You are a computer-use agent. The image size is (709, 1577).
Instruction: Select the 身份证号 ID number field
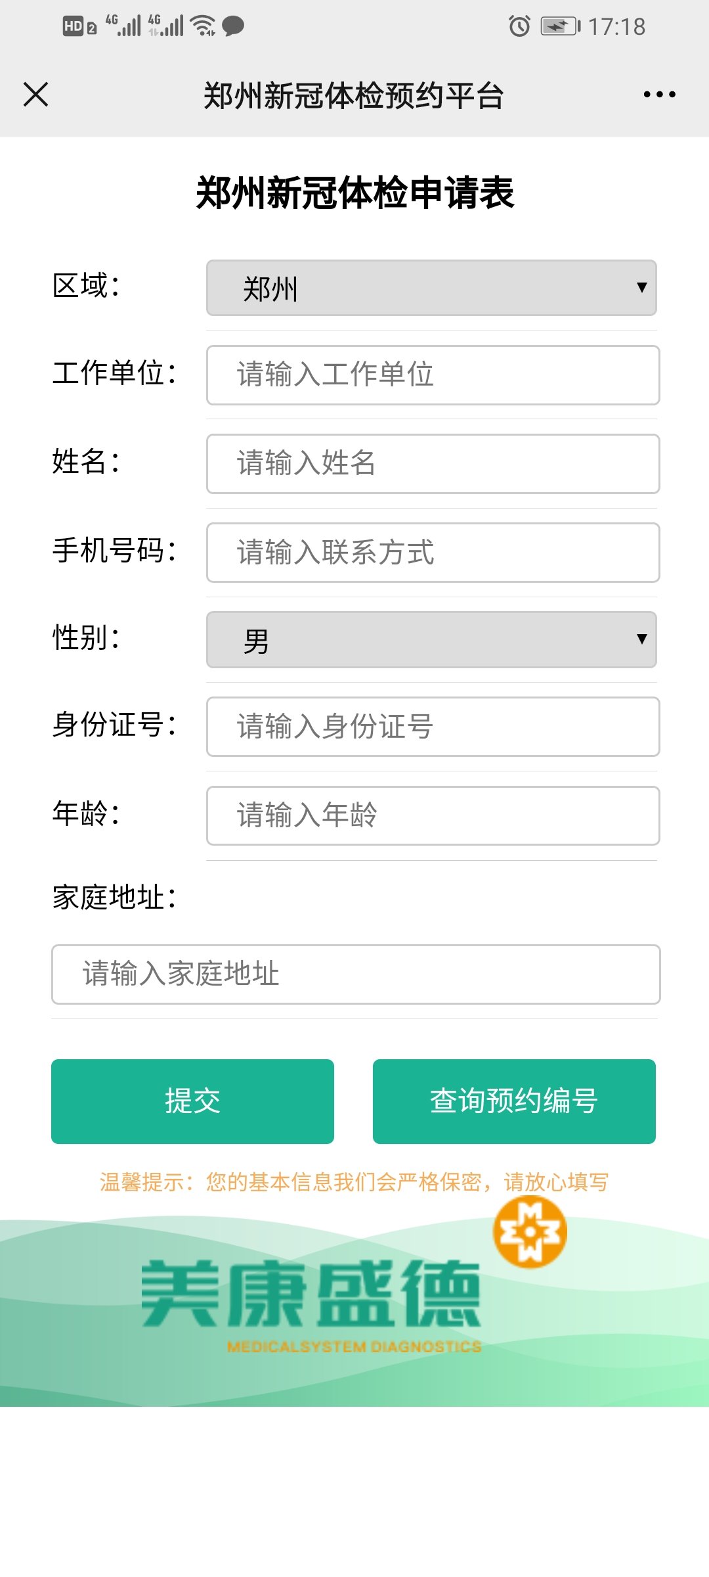[433, 727]
